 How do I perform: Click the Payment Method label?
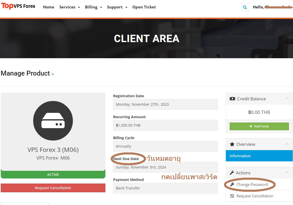point(128,180)
